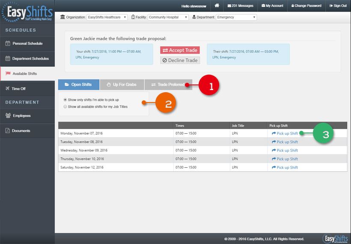The height and width of the screenshot is (244, 351).
Task: Click the Department person icon
Action: tap(194, 17)
